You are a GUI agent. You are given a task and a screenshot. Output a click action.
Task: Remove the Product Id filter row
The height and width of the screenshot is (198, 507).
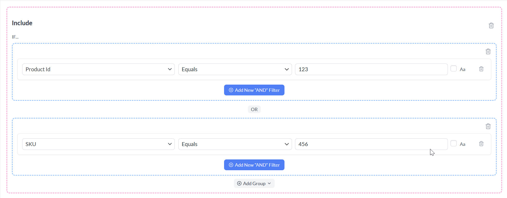click(x=481, y=69)
